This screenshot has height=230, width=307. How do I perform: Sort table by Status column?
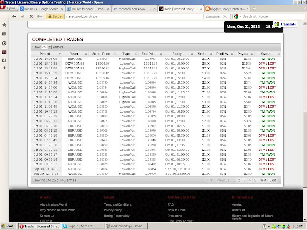point(268,54)
